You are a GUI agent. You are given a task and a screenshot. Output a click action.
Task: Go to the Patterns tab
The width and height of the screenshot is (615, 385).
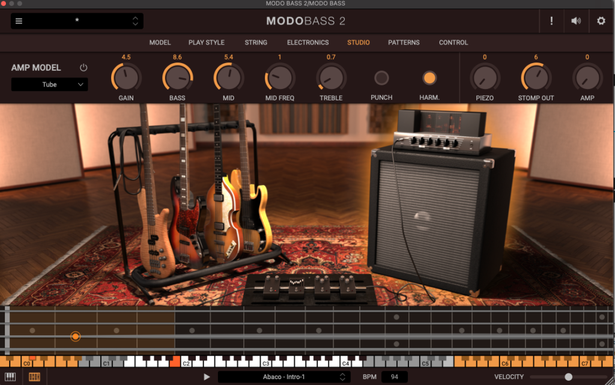coord(404,43)
